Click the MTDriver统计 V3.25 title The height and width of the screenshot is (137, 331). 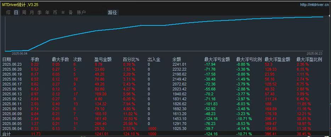[20, 5]
